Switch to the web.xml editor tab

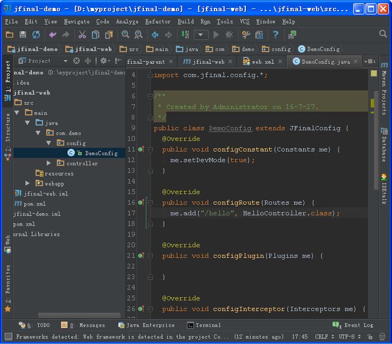262,62
